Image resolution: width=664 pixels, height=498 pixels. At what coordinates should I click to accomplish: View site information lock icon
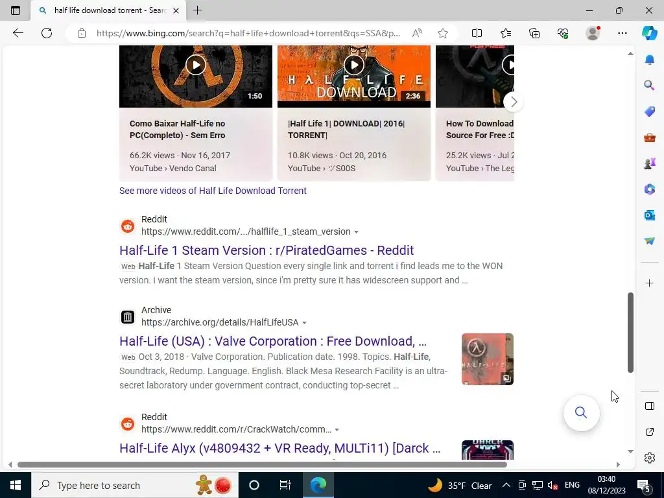(x=82, y=33)
